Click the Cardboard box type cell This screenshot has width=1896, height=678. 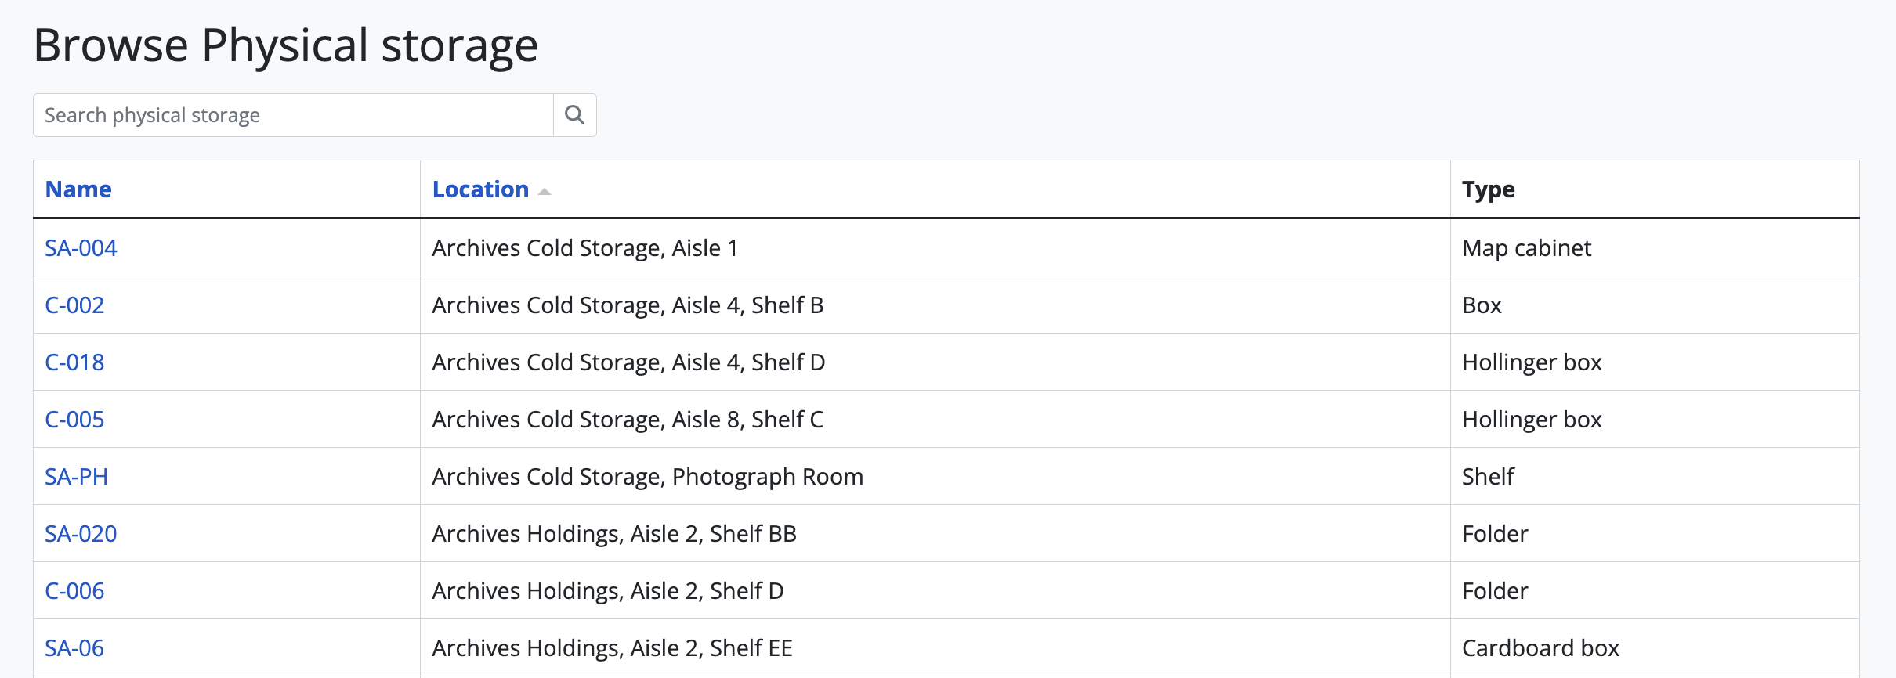[x=1540, y=648]
